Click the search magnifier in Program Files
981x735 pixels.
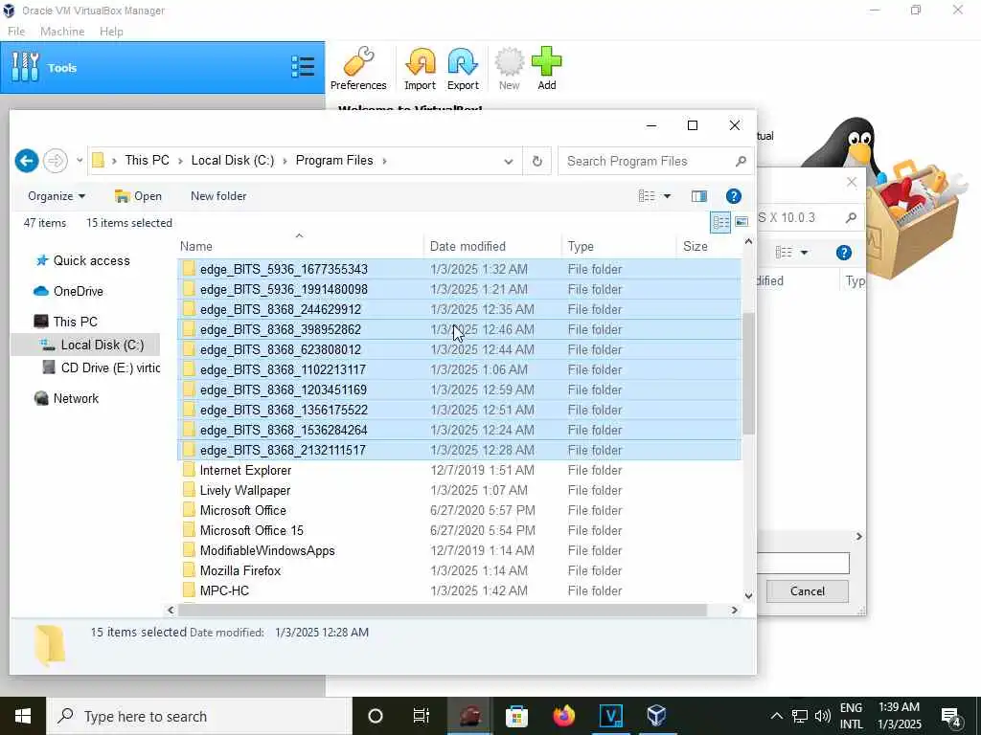coord(741,161)
